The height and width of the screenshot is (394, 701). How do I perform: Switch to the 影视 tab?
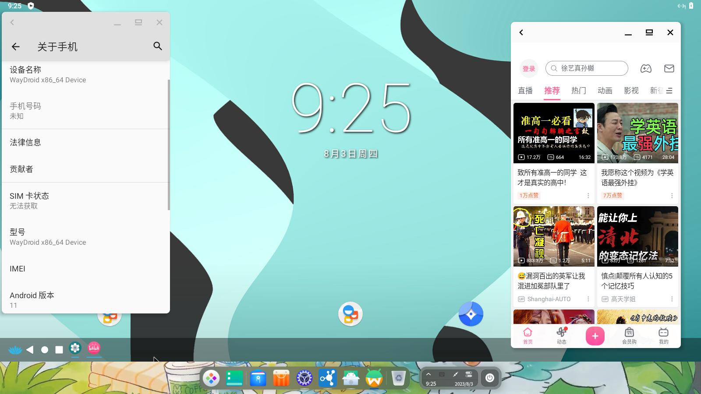(631, 91)
